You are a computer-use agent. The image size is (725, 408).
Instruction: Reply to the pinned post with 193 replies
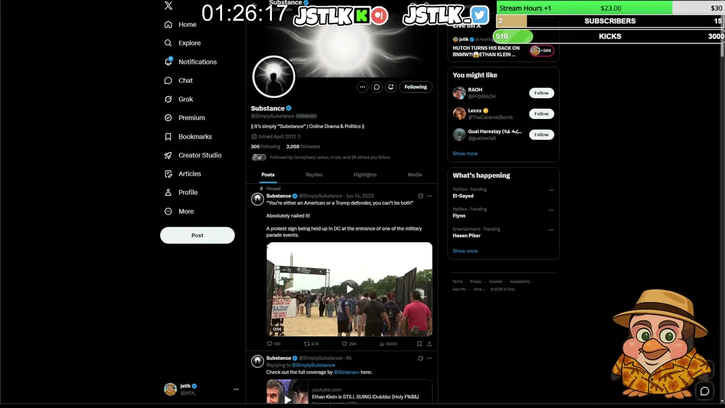pyautogui.click(x=274, y=343)
